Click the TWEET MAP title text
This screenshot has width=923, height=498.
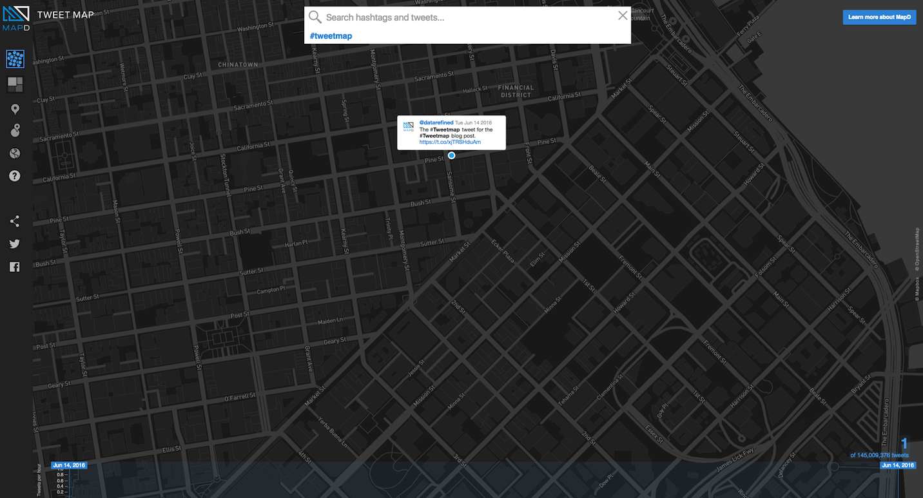(65, 15)
